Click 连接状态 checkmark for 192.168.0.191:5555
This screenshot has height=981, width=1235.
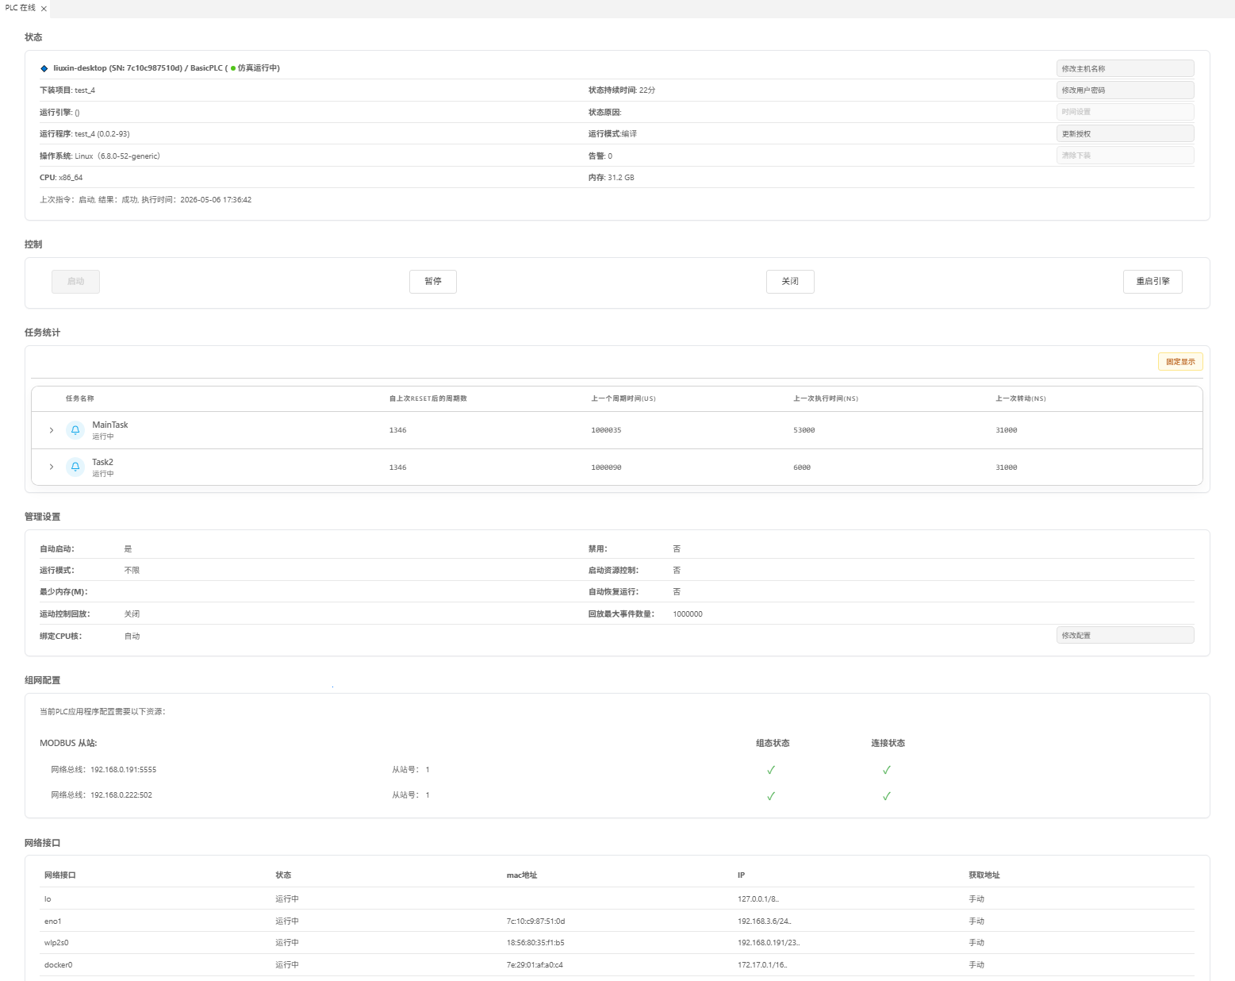(x=887, y=770)
